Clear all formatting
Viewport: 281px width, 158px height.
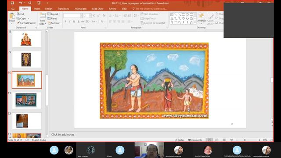point(104,16)
